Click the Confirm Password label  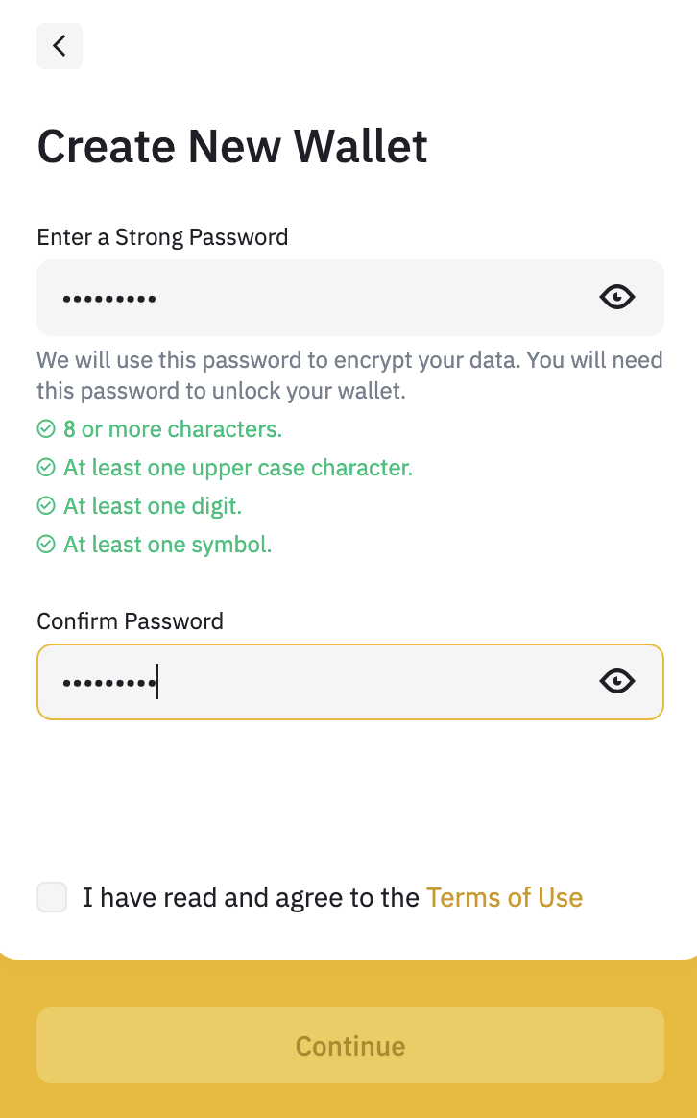[x=131, y=621]
